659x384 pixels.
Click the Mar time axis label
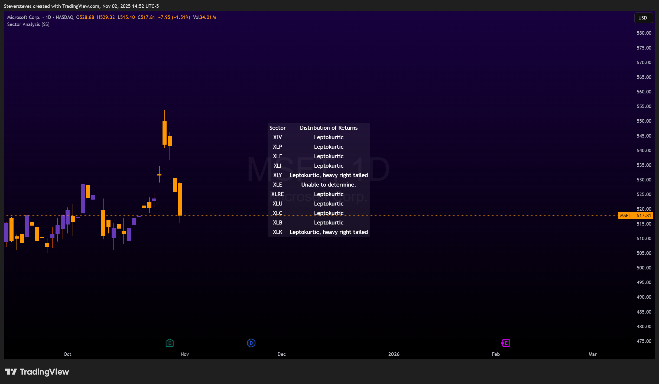[593, 354]
